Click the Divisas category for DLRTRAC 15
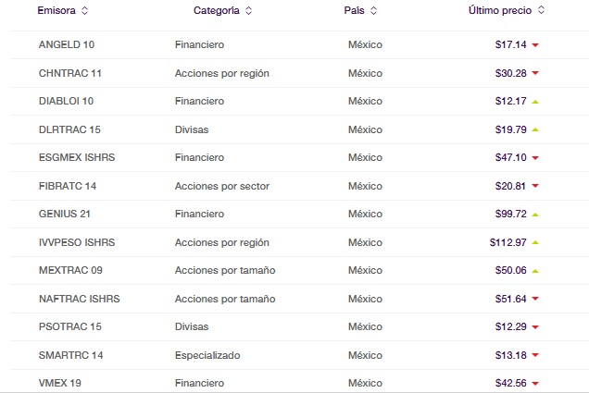Image resolution: width=589 pixels, height=393 pixels. (192, 129)
